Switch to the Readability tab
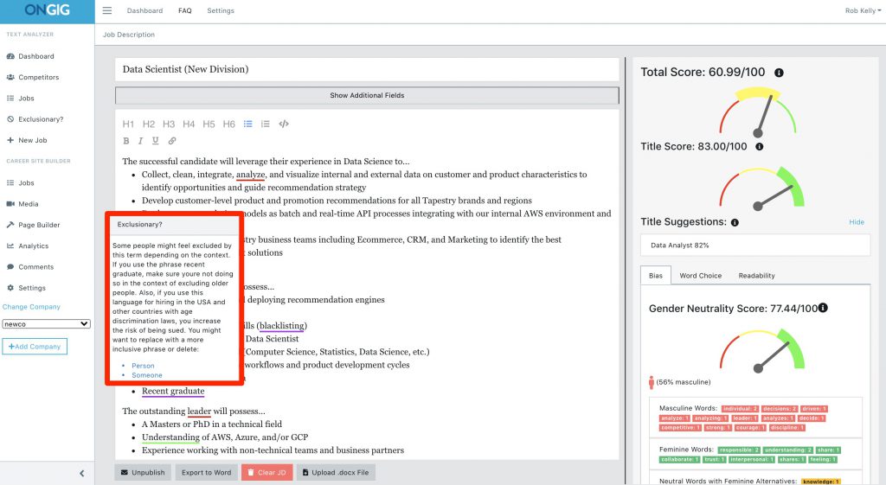 tap(756, 276)
